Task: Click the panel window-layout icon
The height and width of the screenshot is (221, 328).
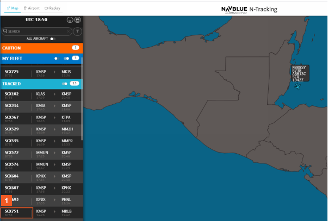Action: pyautogui.click(x=78, y=20)
